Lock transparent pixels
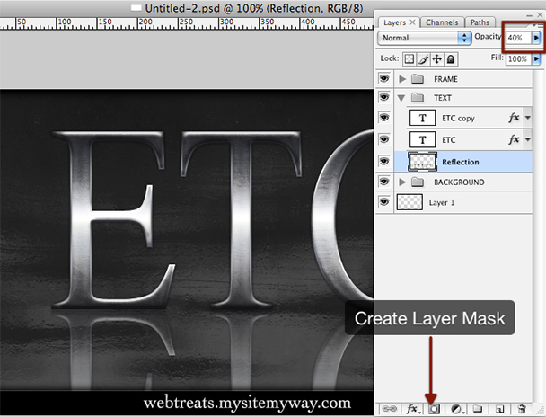The height and width of the screenshot is (417, 546). [409, 59]
